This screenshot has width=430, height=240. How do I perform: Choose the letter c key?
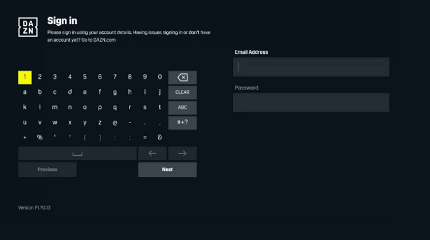55,92
